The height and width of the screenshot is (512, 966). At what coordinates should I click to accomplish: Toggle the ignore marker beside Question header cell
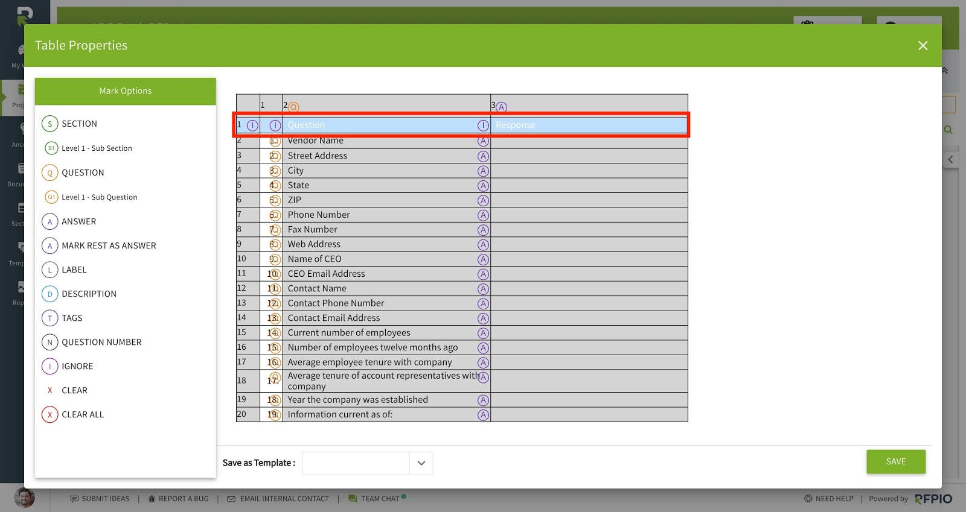click(x=275, y=125)
